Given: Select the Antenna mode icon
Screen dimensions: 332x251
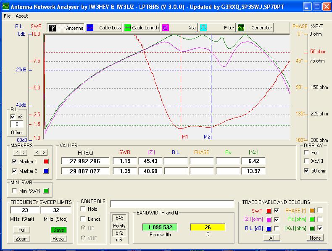Looking at the screenshot, I should (53, 28).
